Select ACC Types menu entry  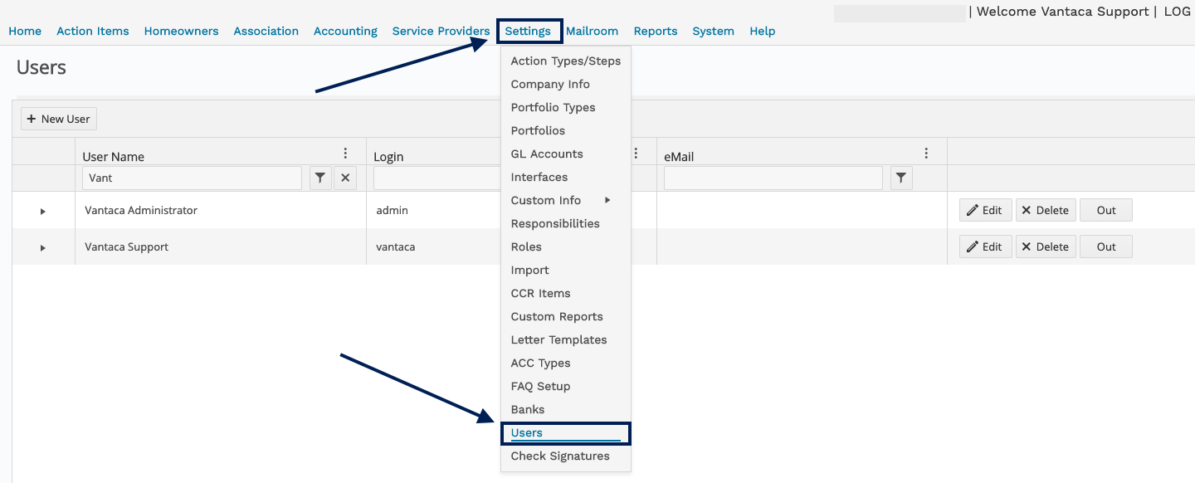[541, 363]
